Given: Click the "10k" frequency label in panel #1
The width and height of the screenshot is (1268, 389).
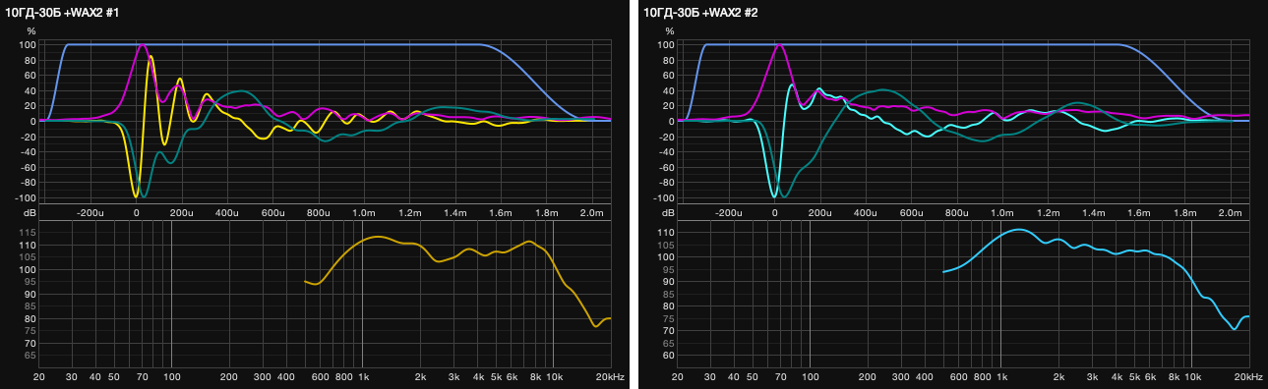Looking at the screenshot, I should [554, 377].
